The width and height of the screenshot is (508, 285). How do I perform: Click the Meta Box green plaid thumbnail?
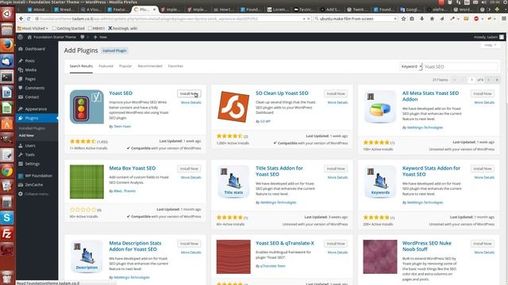click(x=87, y=181)
